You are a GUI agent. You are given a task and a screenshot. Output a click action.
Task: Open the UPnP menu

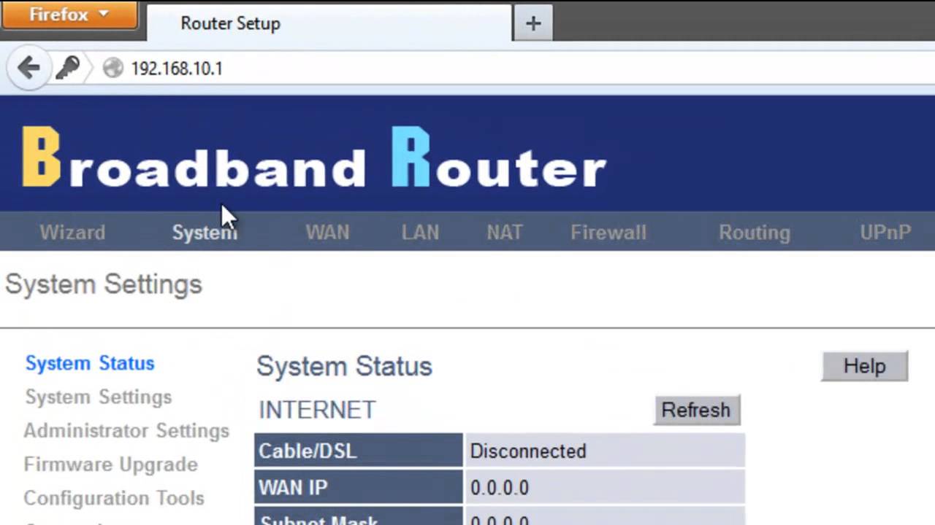885,233
